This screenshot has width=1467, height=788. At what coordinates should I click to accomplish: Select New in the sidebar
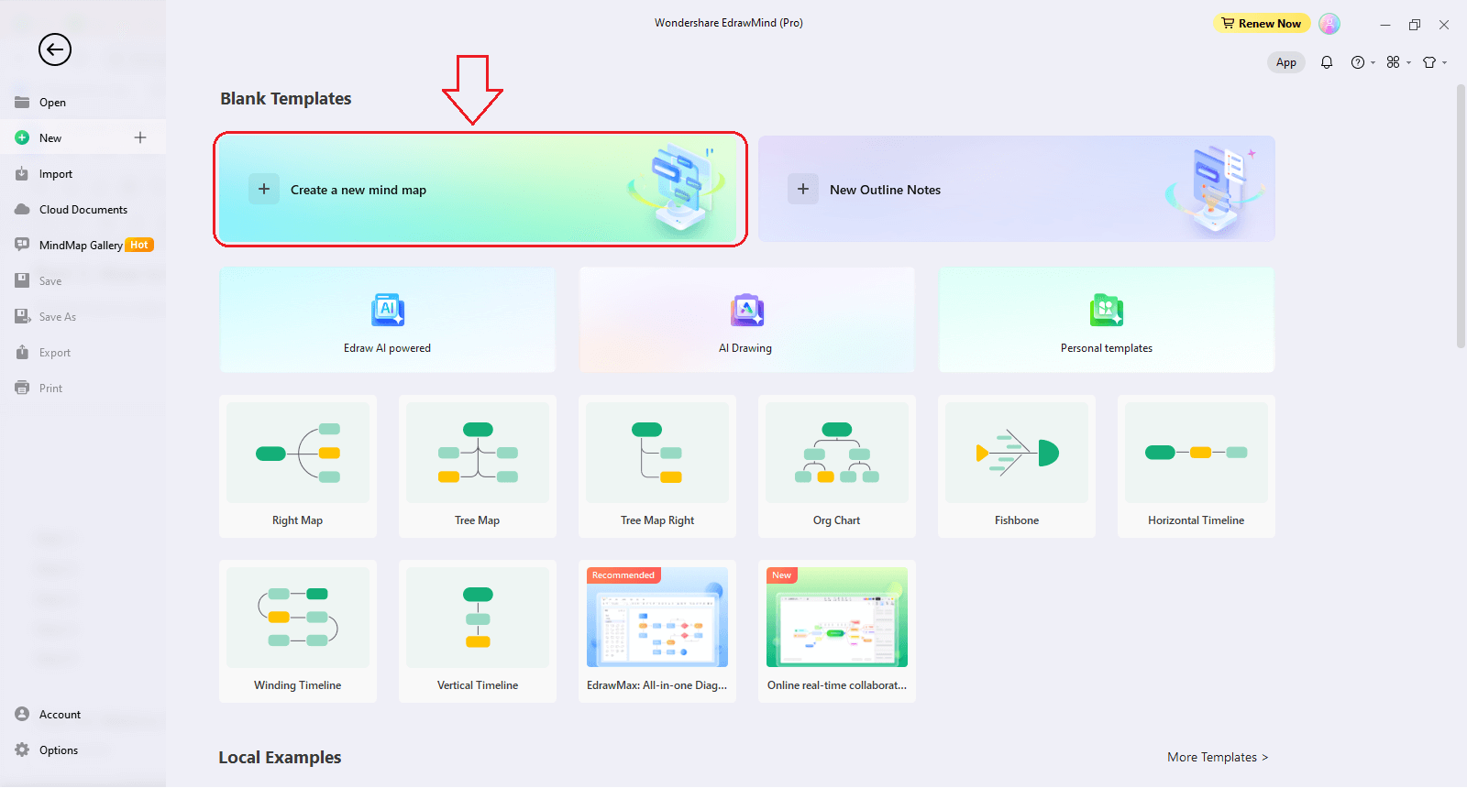83,137
